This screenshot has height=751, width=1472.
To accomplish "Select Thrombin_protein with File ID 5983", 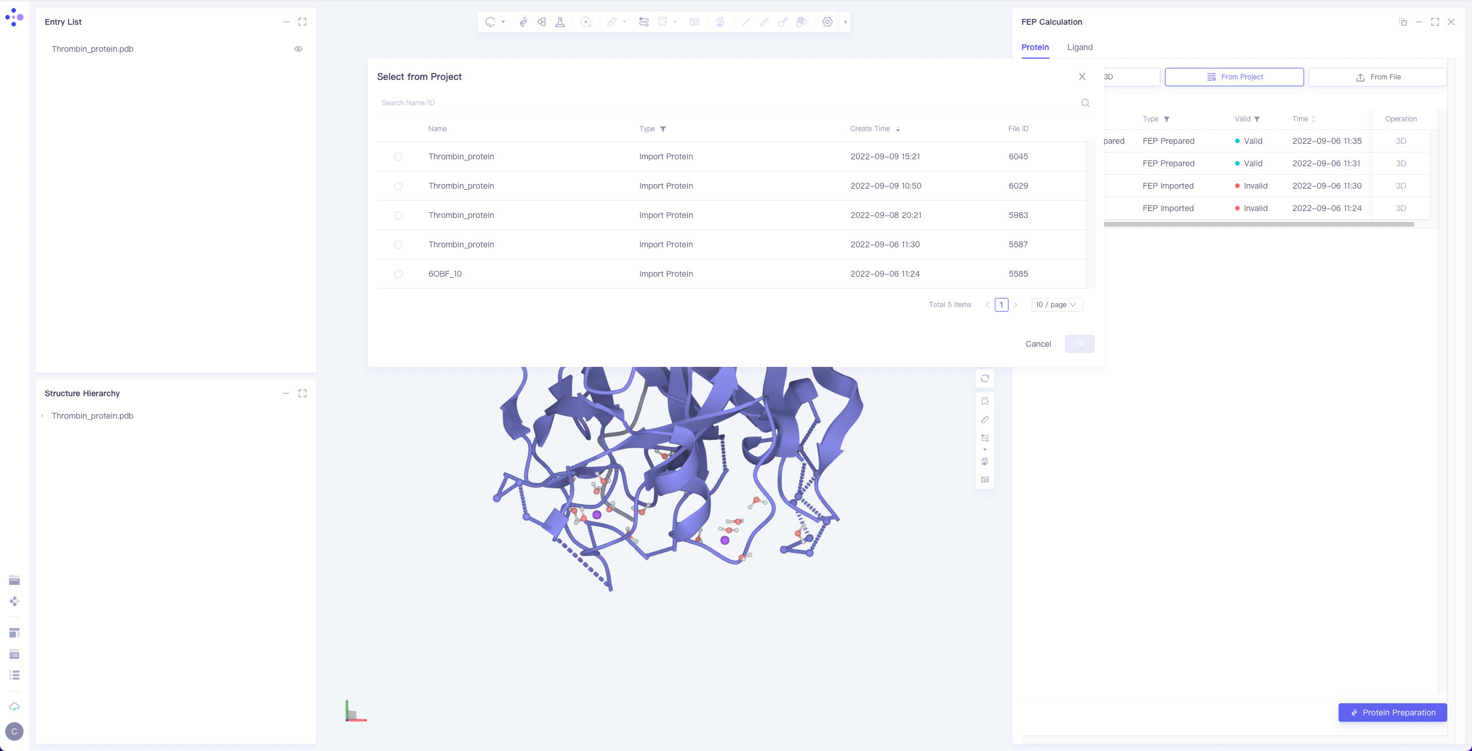I will (398, 216).
